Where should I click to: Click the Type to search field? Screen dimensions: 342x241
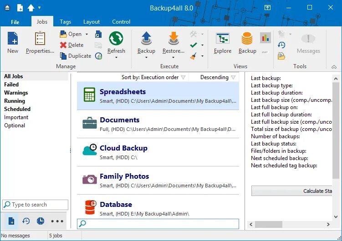click(36, 205)
